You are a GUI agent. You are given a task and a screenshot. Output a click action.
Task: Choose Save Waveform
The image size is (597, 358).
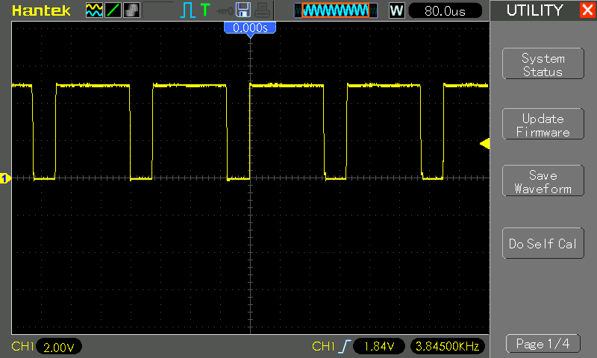543,180
